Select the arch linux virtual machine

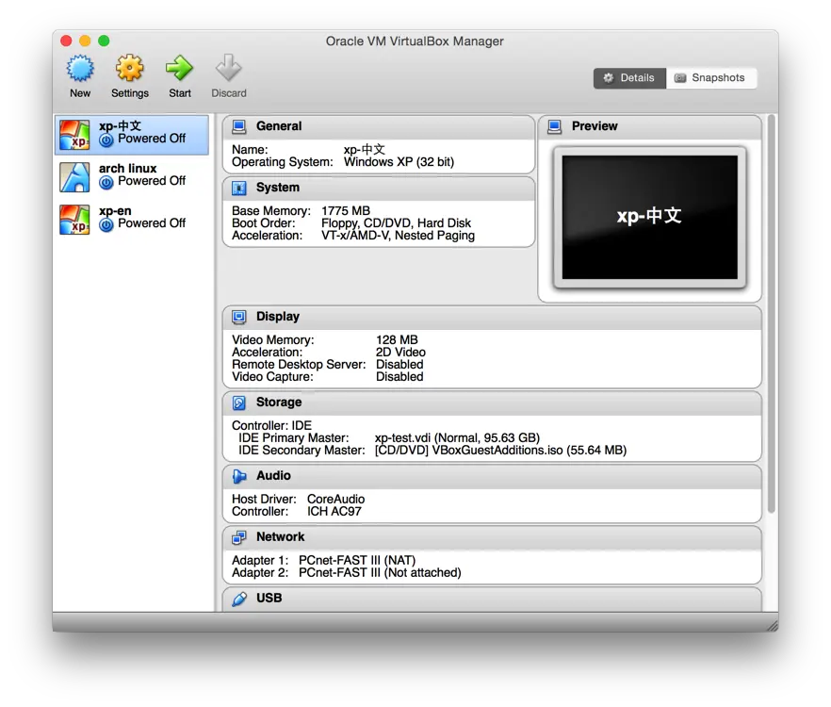pyautogui.click(x=132, y=174)
